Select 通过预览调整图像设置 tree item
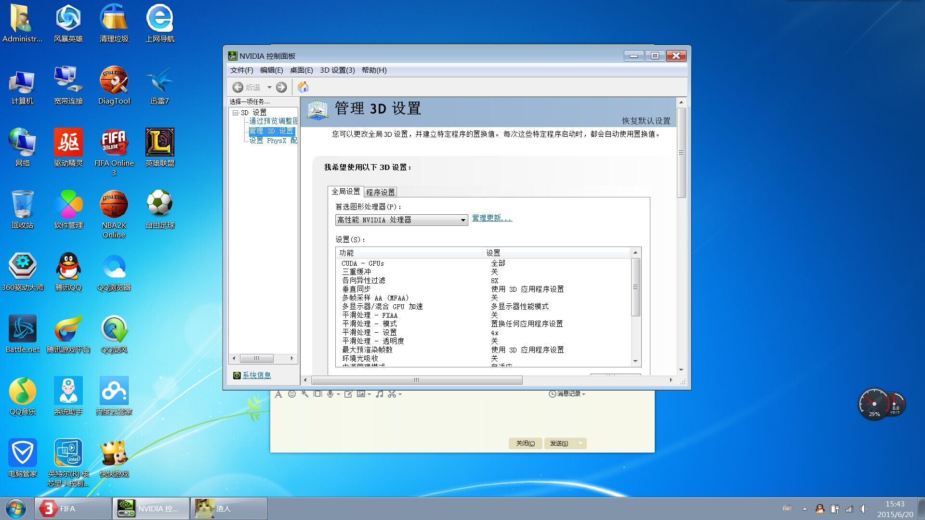 (273, 121)
